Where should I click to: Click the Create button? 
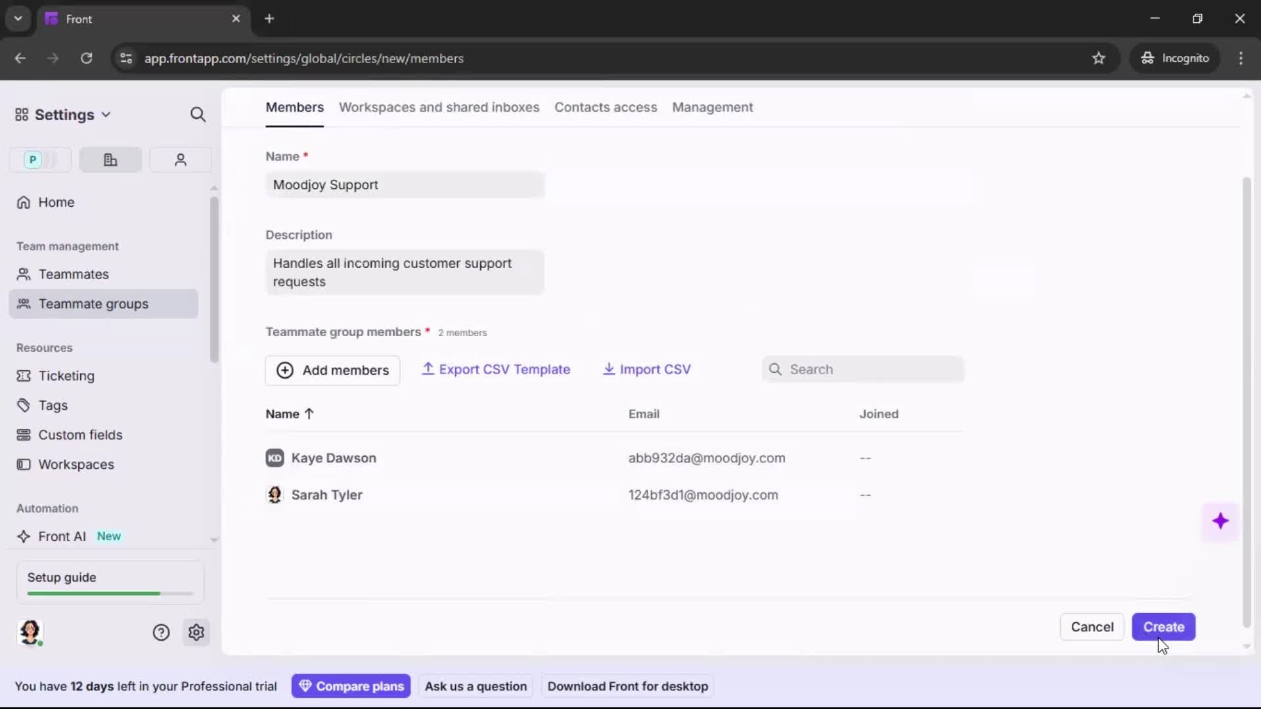1163,627
